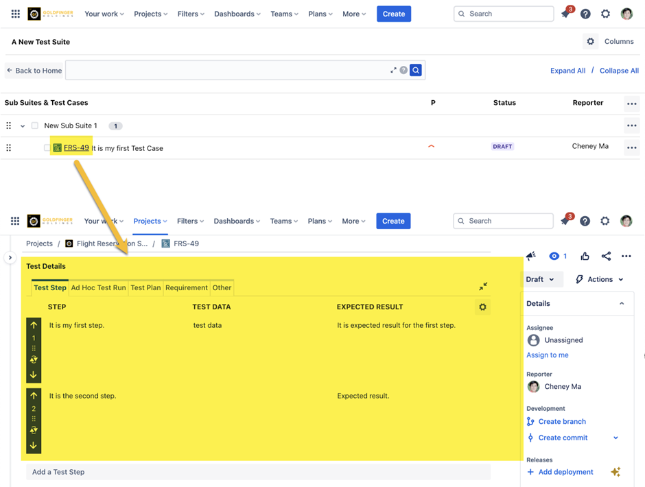Move step 1 up with the up arrow
Screen dimensions: 645x487
[x=34, y=325]
